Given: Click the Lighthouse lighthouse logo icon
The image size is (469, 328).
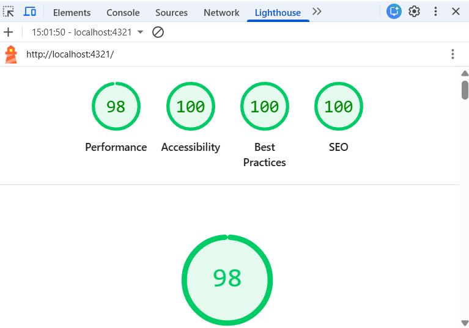Looking at the screenshot, I should (x=11, y=54).
